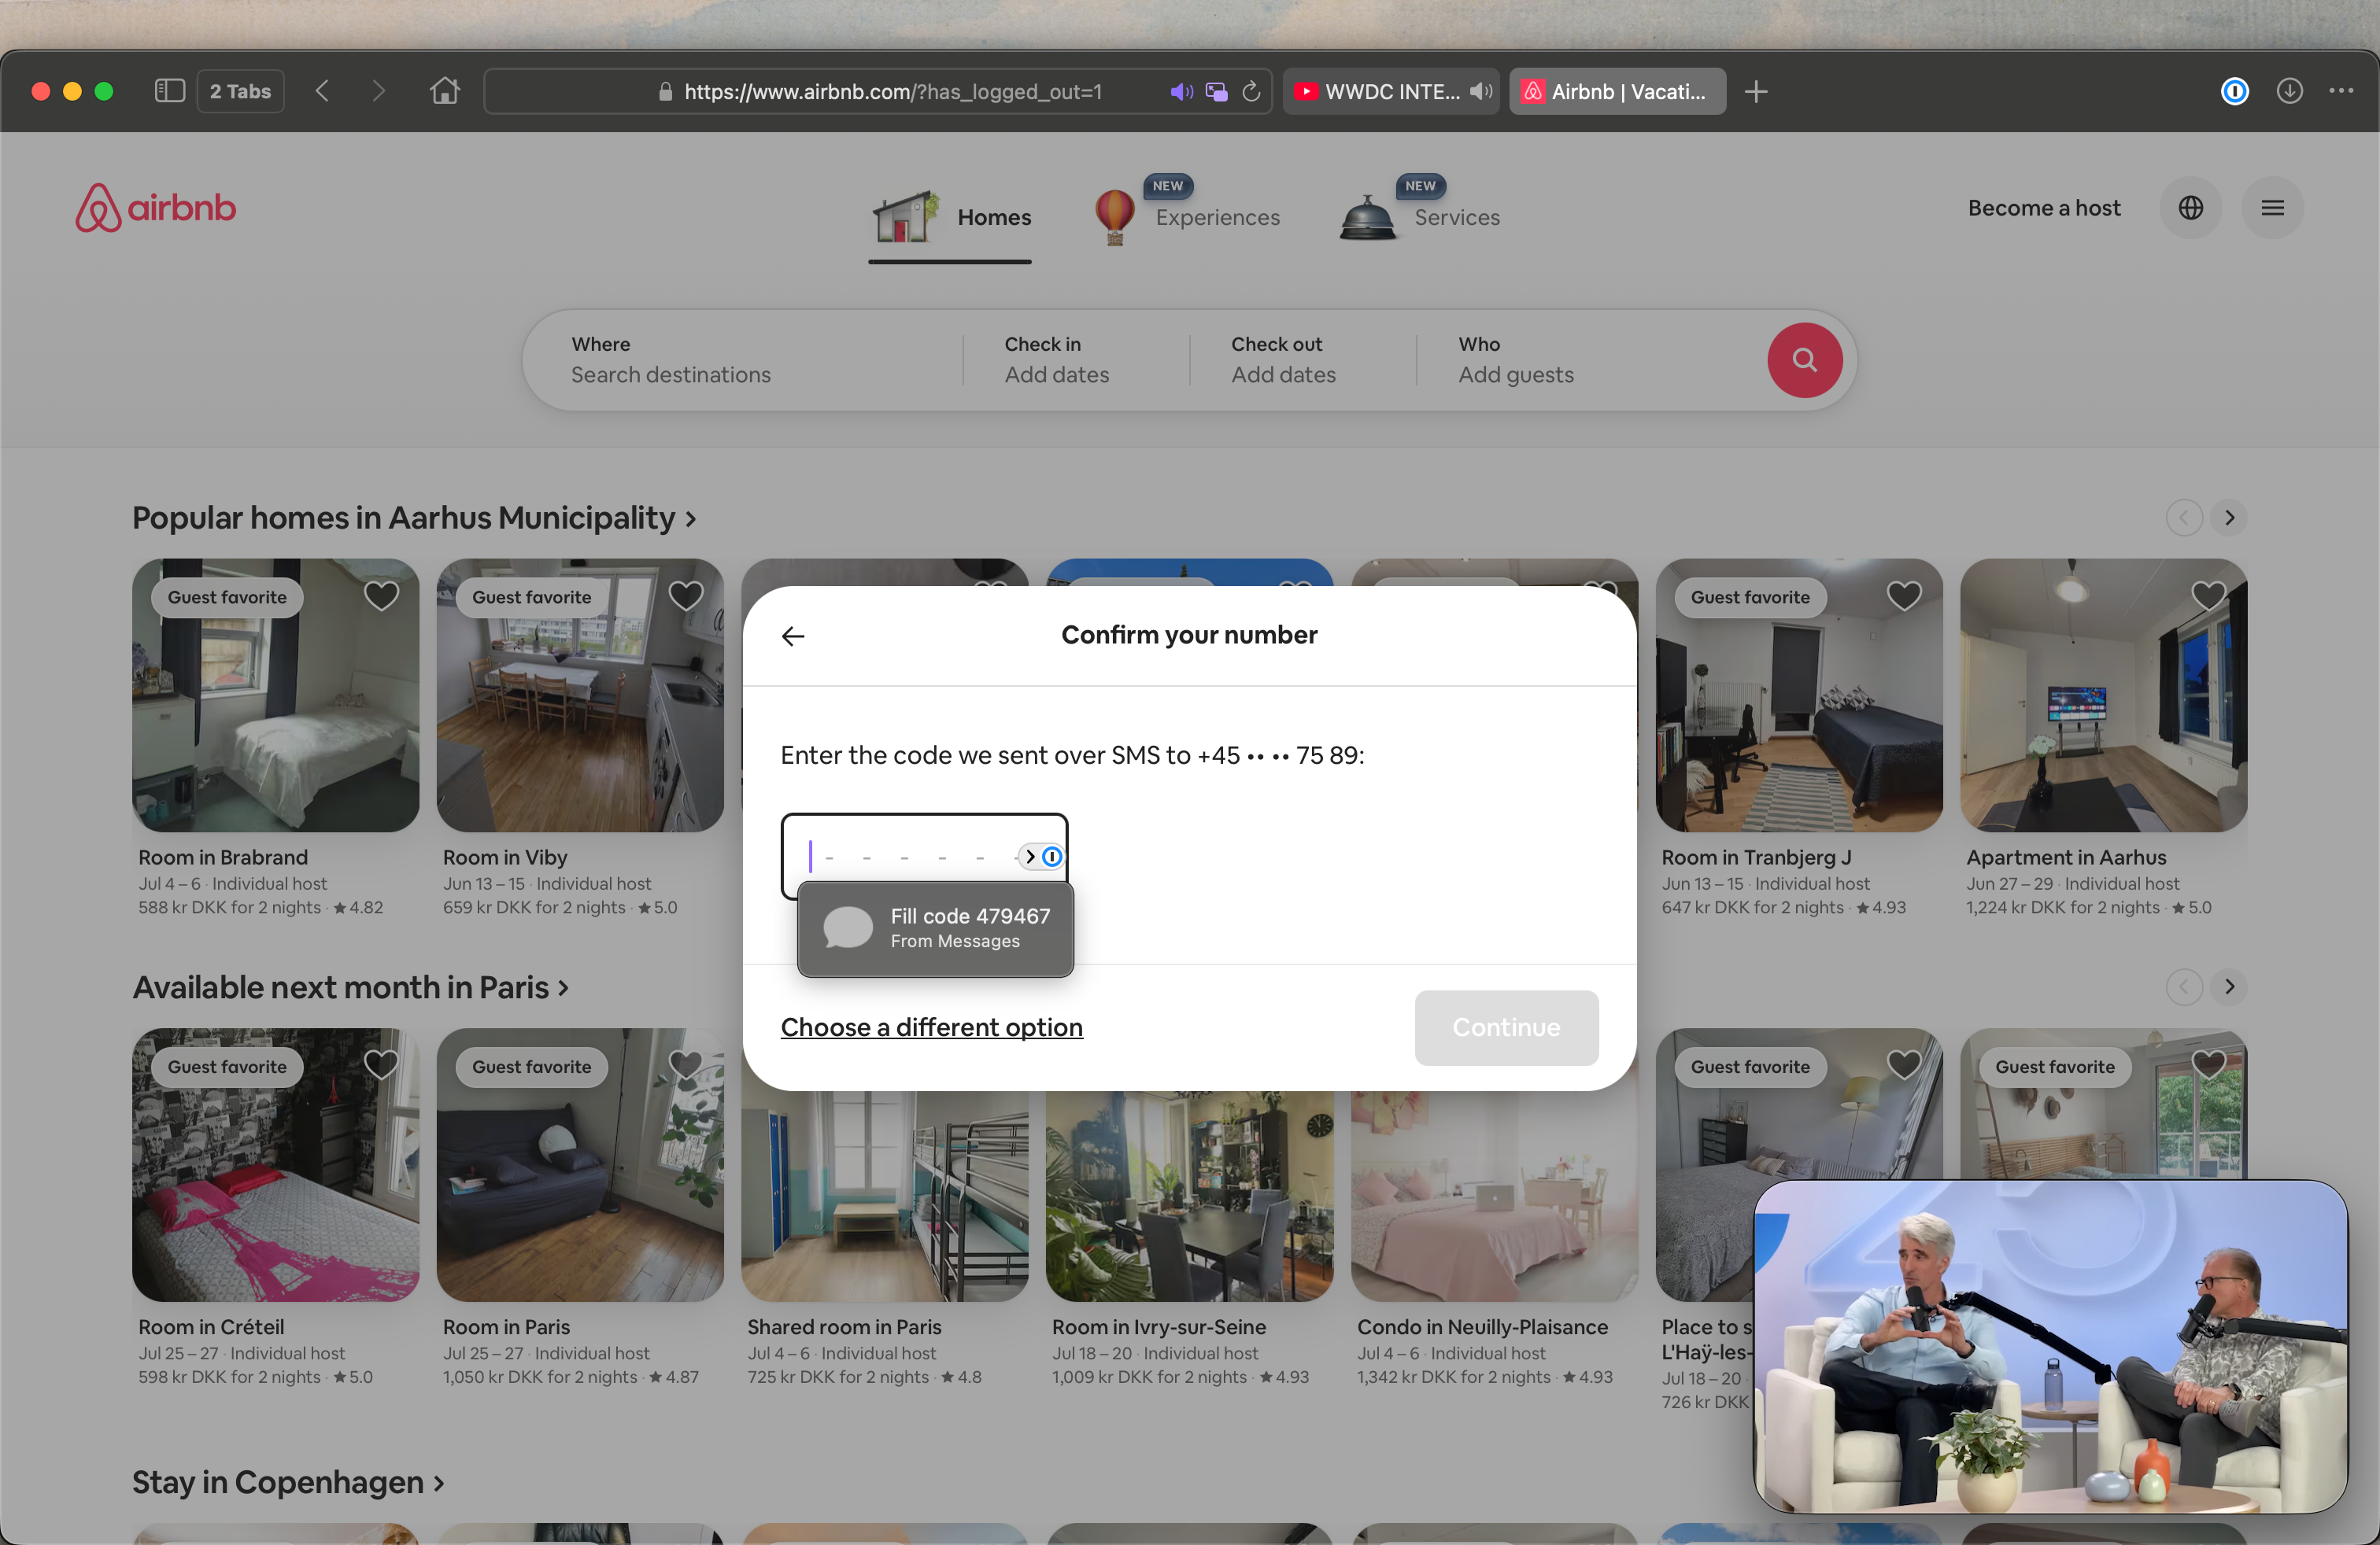This screenshot has height=1545, width=2380.
Task: Favorite the Room in Brabrand listing
Action: point(381,596)
